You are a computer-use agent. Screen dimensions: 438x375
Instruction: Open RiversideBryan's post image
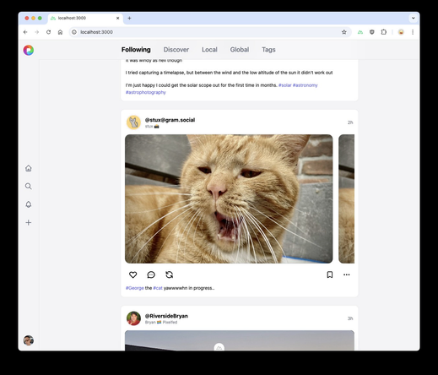(240, 340)
